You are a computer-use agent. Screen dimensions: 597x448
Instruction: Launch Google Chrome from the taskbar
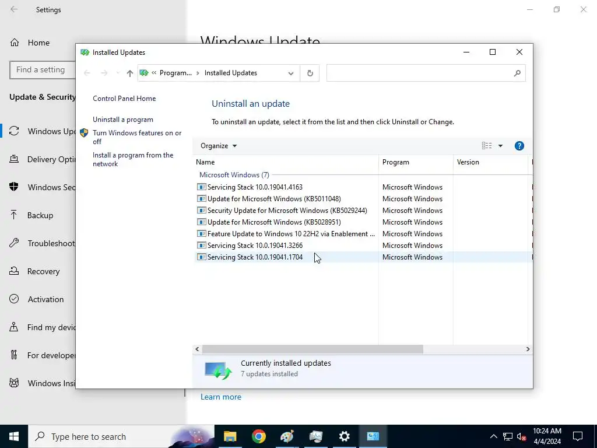point(258,436)
